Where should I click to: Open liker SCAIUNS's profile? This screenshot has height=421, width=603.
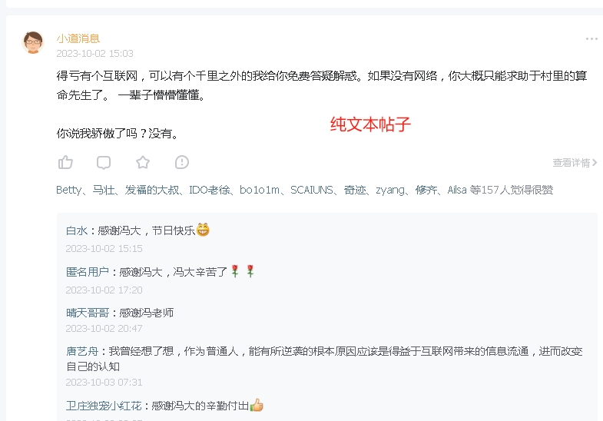tap(312, 190)
